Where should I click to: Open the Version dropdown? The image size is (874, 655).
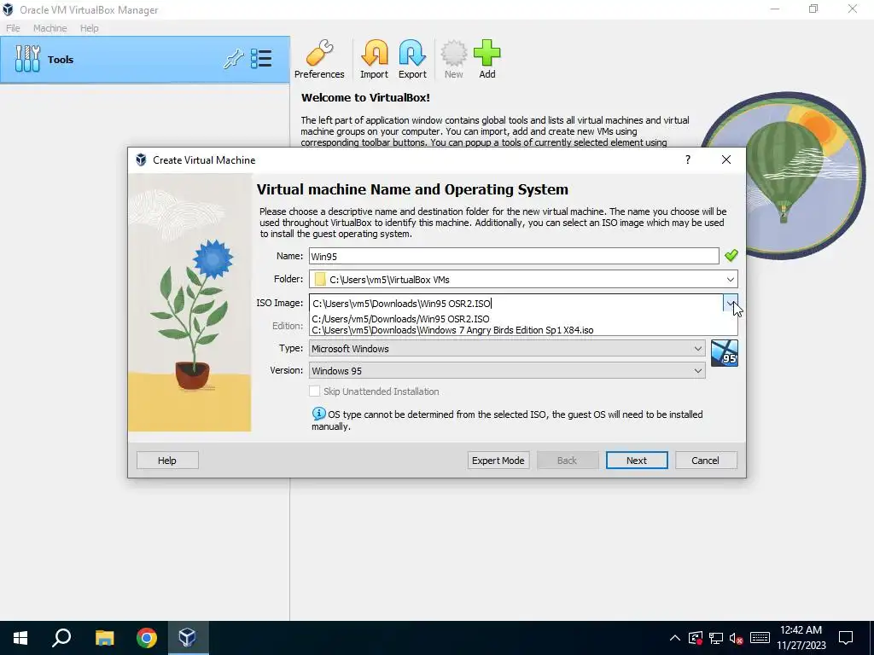697,371
